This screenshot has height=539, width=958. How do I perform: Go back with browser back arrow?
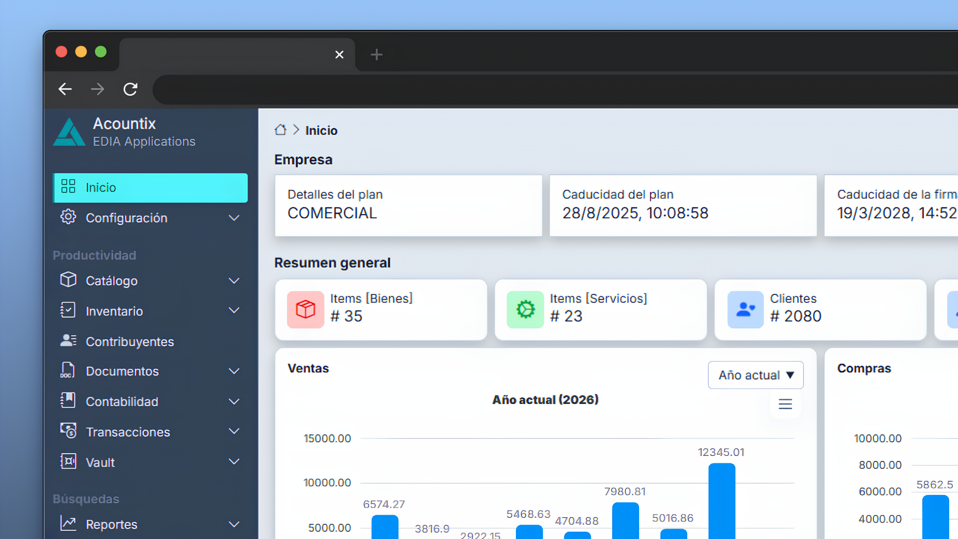(65, 89)
